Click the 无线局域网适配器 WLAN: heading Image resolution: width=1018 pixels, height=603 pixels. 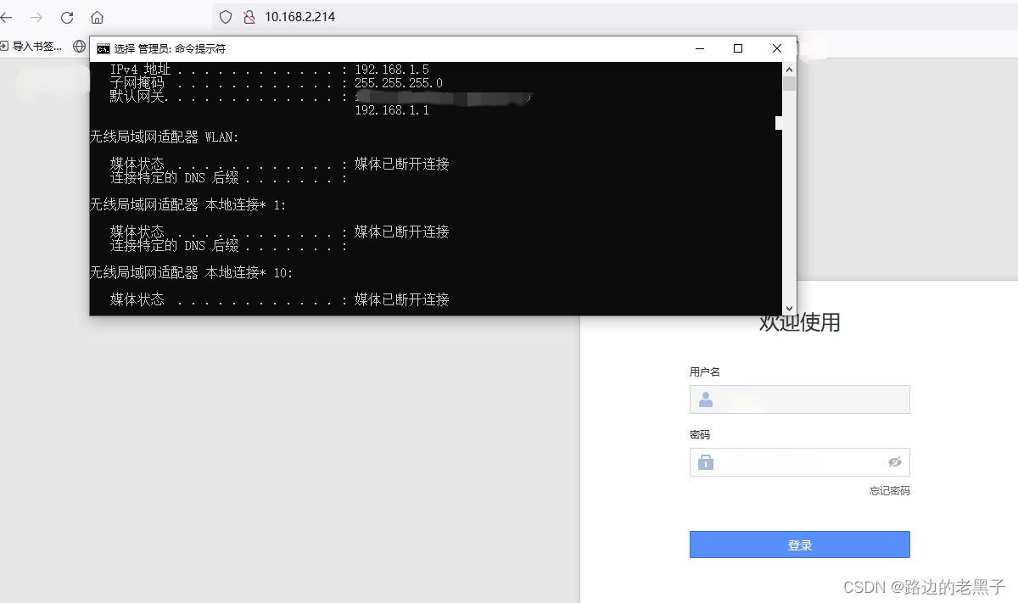[165, 137]
